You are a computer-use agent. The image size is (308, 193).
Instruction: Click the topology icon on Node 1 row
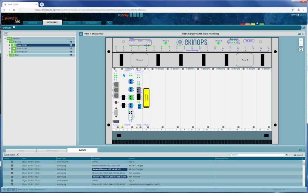coord(71,45)
